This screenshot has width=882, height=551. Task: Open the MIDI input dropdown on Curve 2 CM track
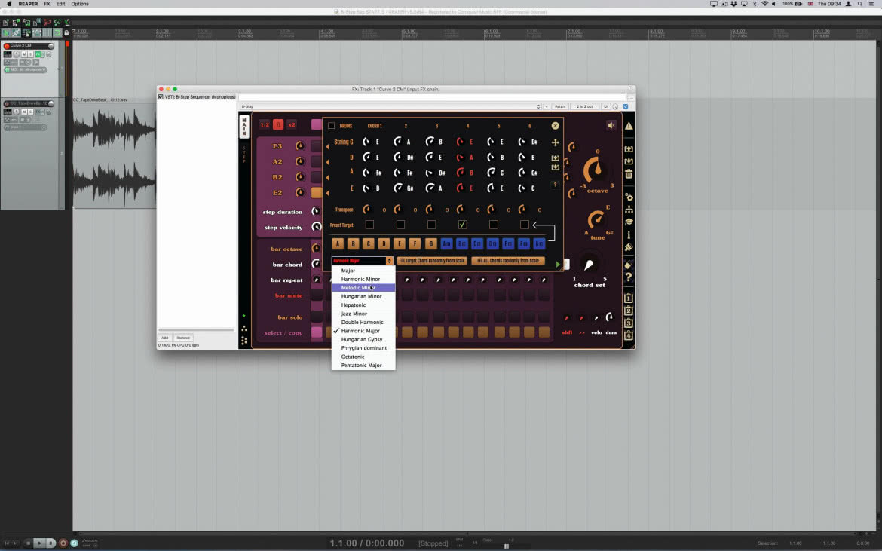pos(26,69)
